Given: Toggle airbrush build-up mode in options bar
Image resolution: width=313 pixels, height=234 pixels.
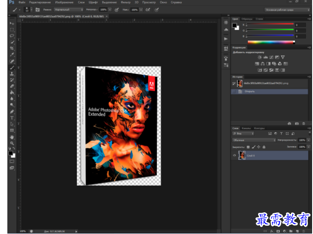Looking at the screenshot, I should coord(148,10).
